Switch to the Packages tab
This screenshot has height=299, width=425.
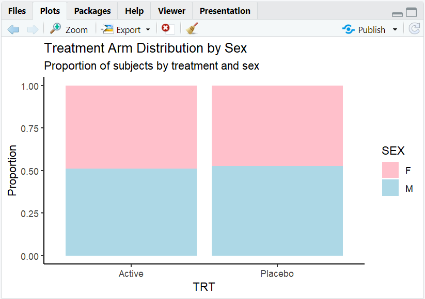click(x=92, y=10)
